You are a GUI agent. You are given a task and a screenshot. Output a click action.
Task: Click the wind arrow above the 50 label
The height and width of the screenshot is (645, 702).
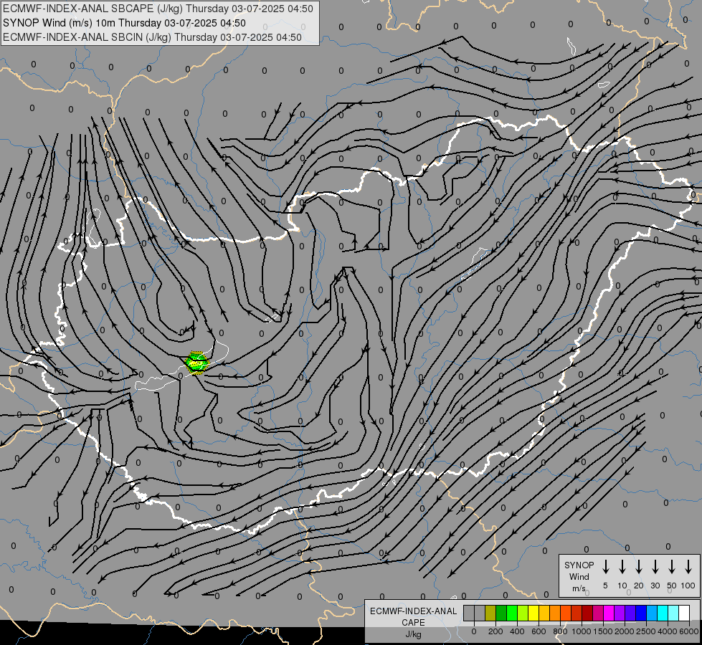[x=672, y=567]
